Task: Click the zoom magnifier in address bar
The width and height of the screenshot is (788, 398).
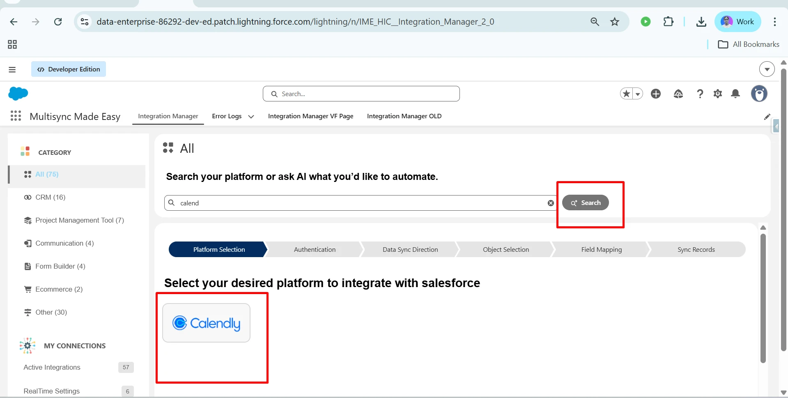Action: [595, 22]
